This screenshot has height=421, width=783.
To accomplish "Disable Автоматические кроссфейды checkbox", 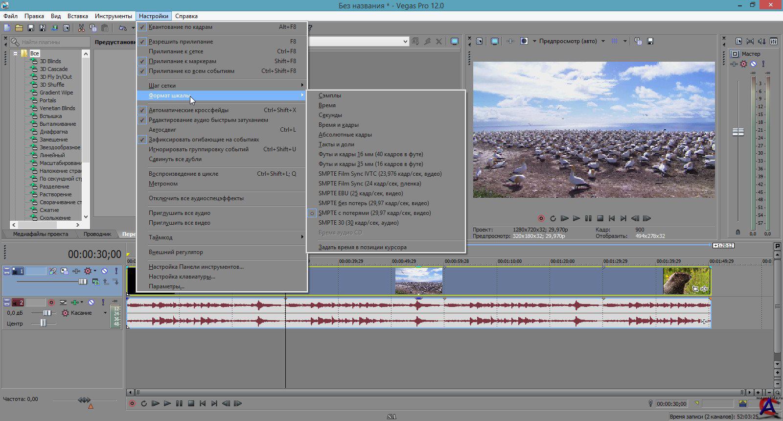I will (188, 110).
